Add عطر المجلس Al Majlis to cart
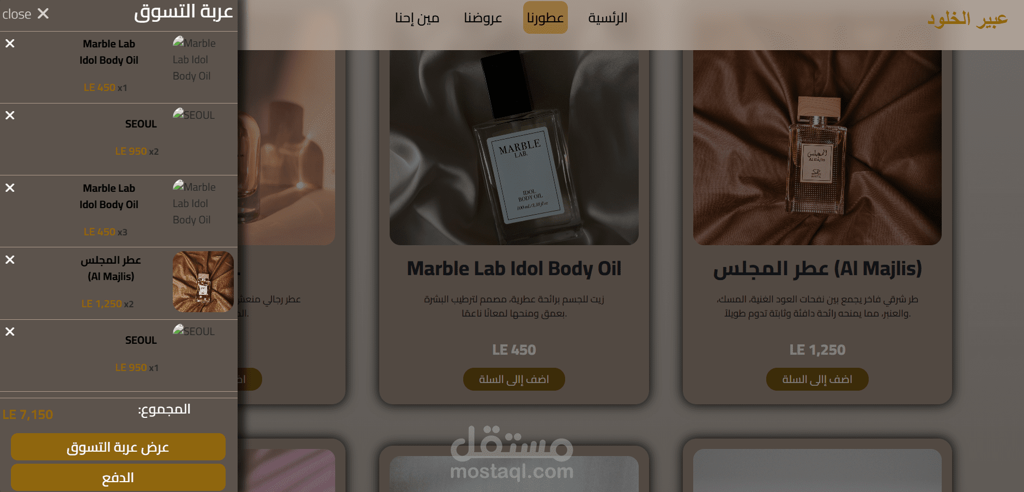The width and height of the screenshot is (1024, 492). pos(817,379)
